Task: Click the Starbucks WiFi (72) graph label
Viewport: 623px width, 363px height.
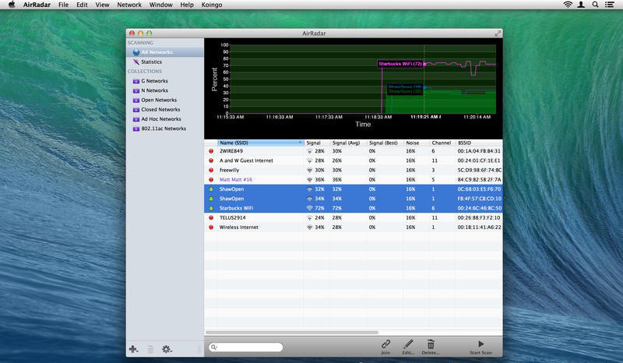Action: pos(400,63)
